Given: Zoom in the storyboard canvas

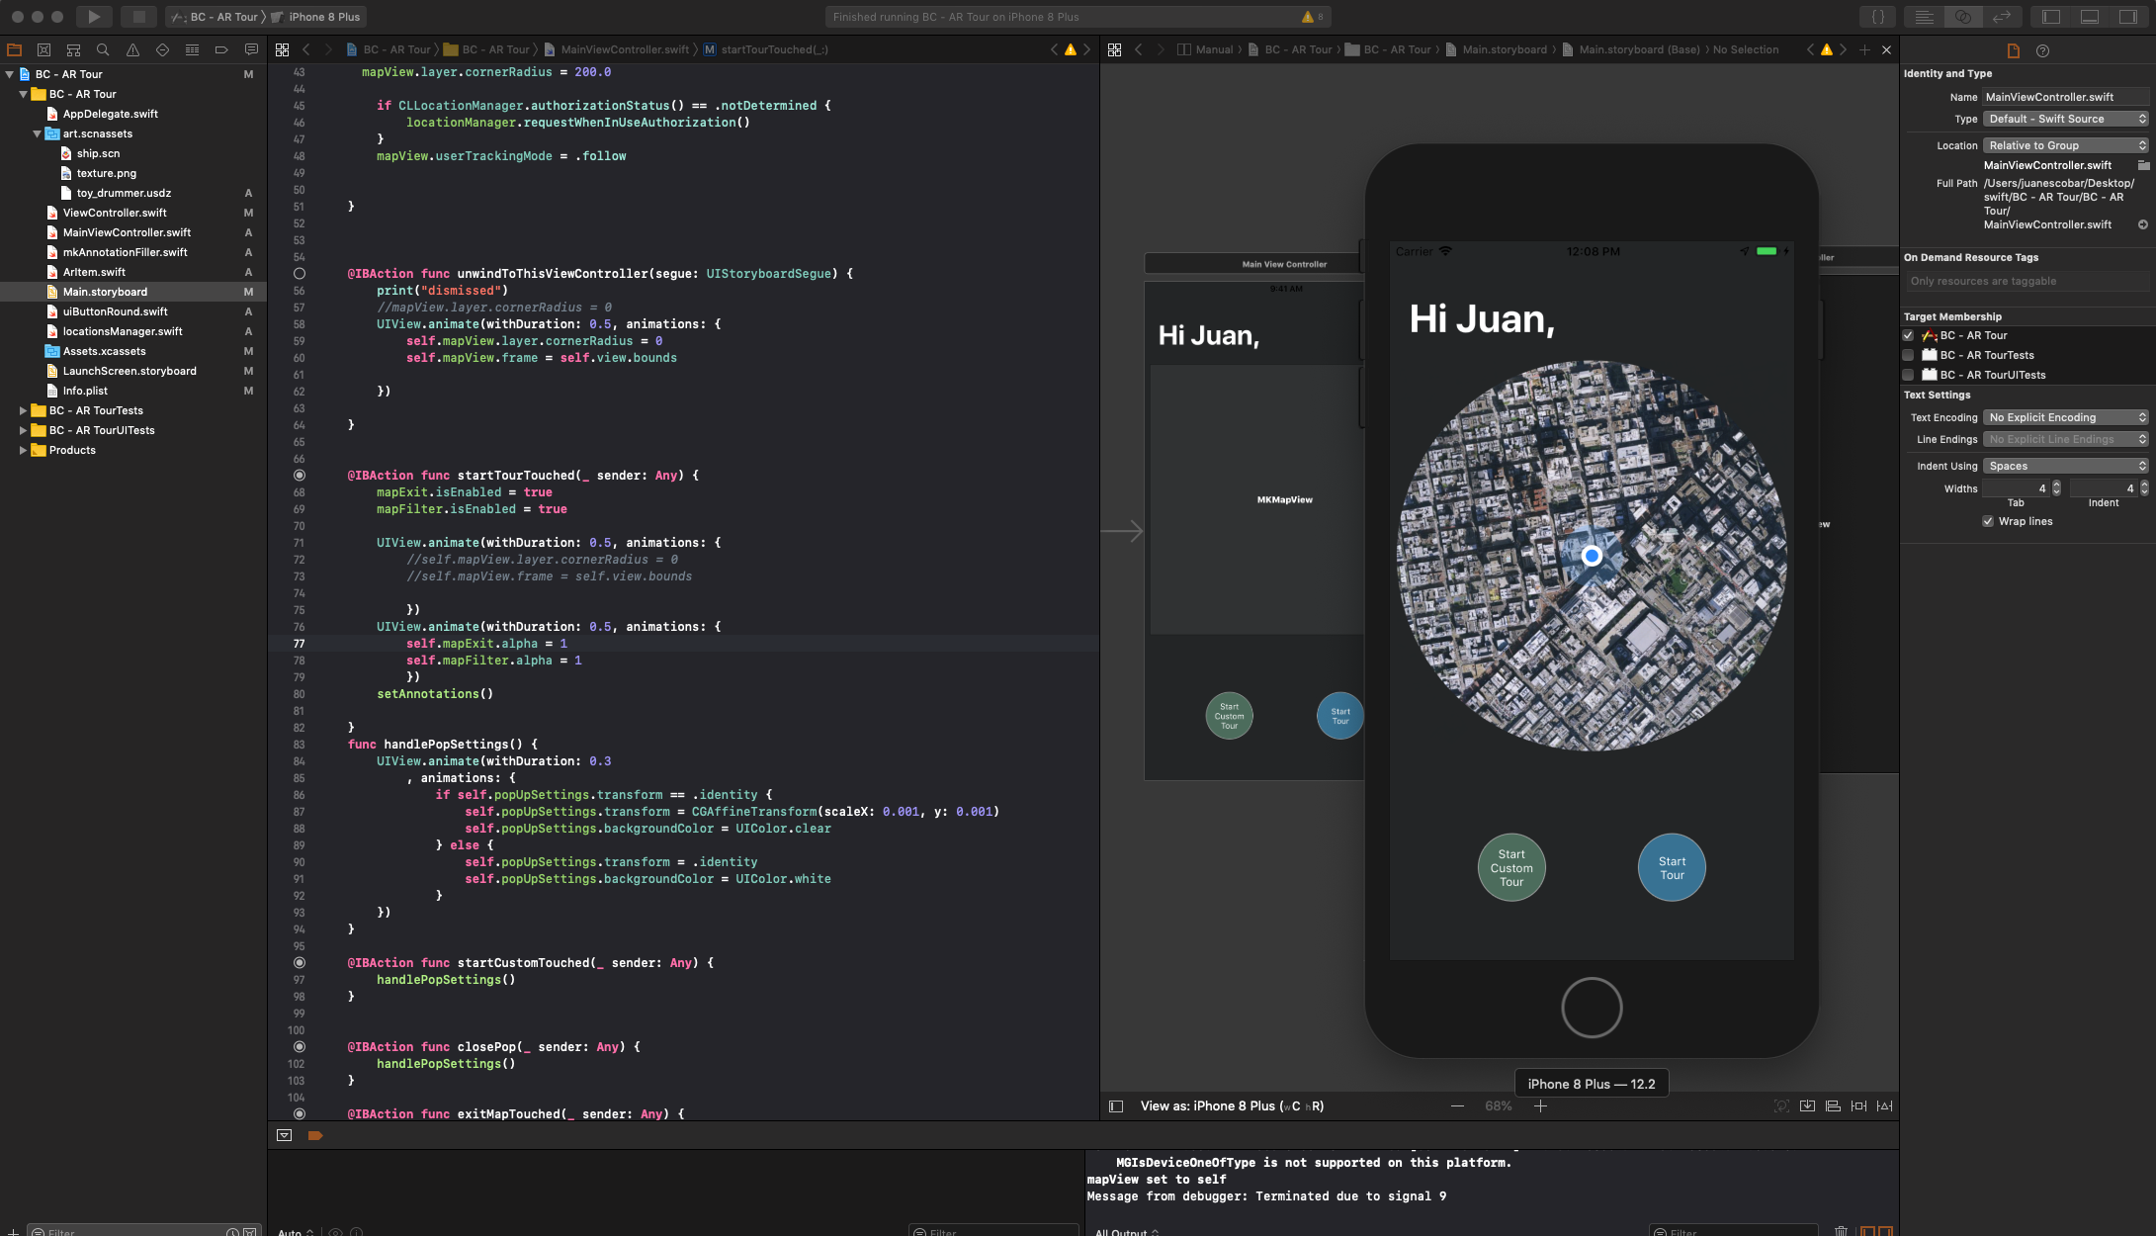Looking at the screenshot, I should tap(1540, 1106).
